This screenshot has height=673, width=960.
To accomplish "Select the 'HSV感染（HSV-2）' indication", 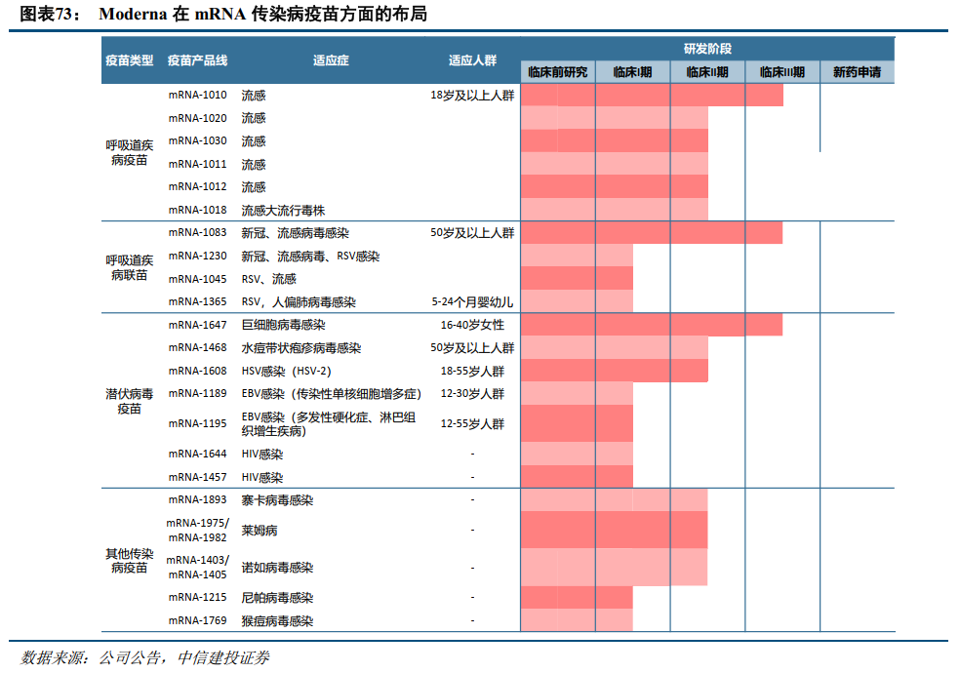I will point(287,372).
